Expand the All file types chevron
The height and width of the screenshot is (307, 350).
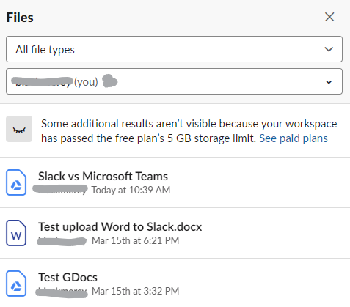329,49
